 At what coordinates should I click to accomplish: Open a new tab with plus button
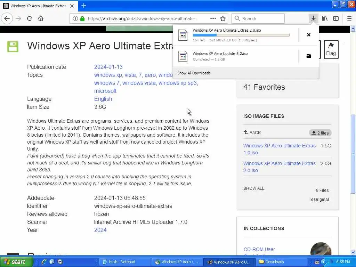[84, 6]
